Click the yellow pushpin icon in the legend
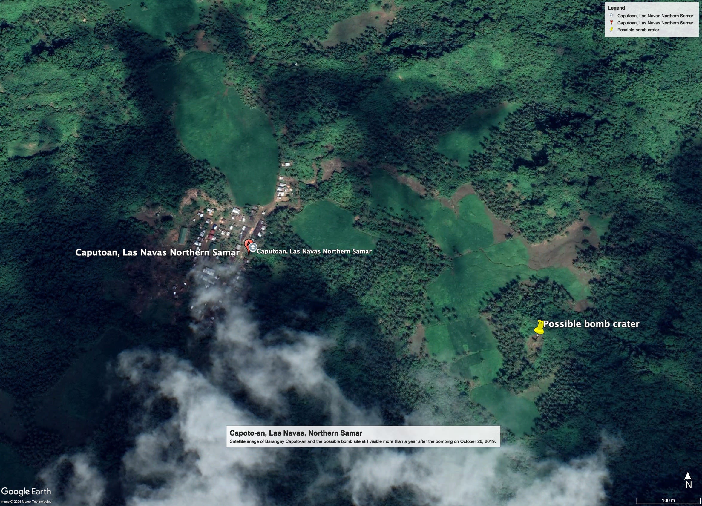Image resolution: width=702 pixels, height=506 pixels. tap(611, 30)
